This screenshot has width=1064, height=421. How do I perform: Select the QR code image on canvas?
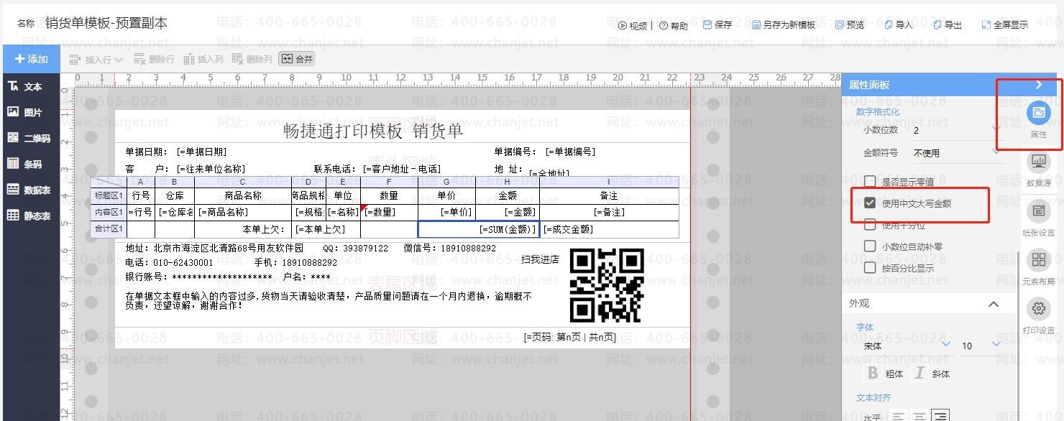tap(606, 285)
